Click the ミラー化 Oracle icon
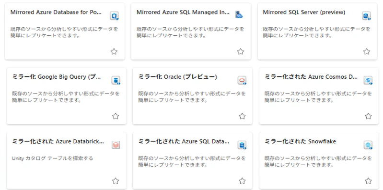Screen dimensions: 383x190 pyautogui.click(x=242, y=81)
